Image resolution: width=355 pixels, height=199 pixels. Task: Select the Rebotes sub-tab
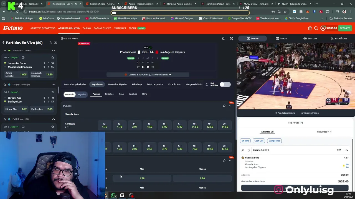tap(109, 94)
